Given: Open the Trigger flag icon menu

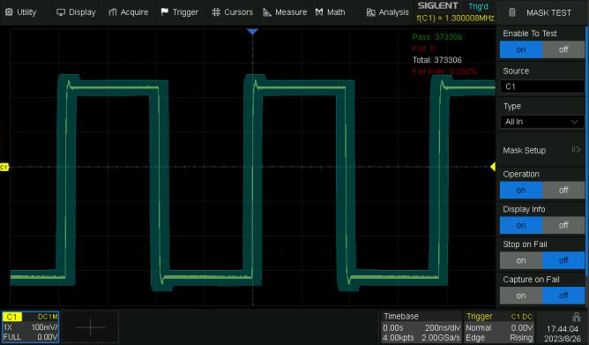Looking at the screenshot, I should pos(179,12).
